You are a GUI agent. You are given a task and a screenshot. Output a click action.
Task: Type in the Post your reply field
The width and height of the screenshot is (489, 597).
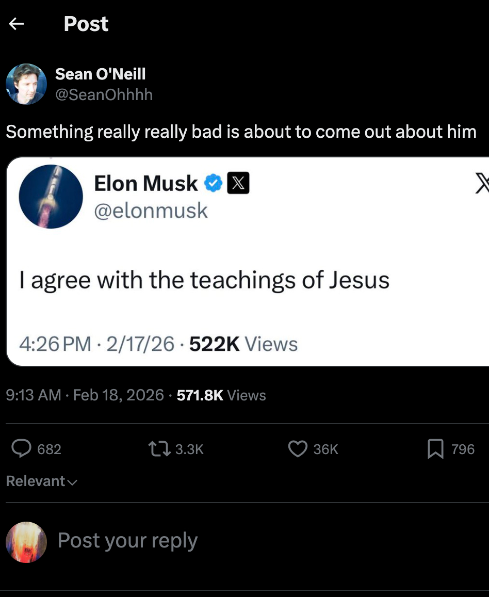127,541
